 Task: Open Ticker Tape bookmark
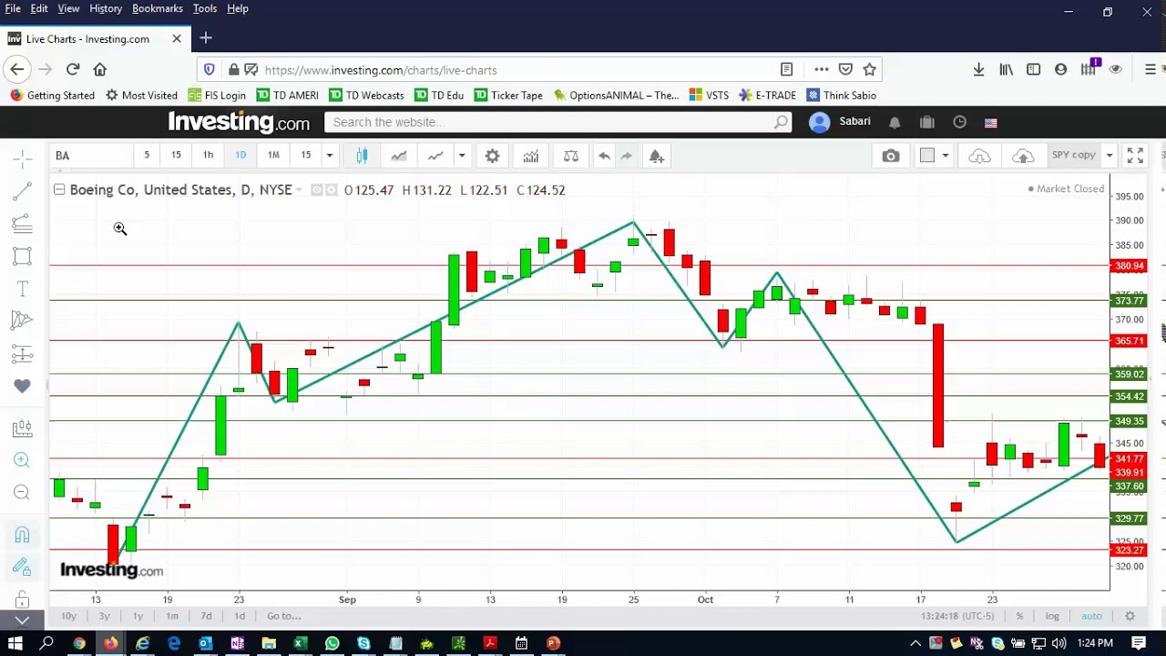click(508, 95)
